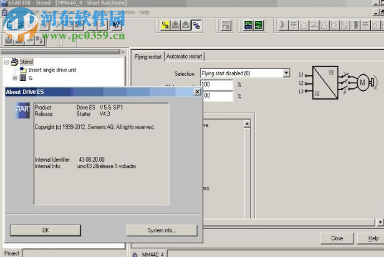Click the Download to target device icon

tap(176, 25)
